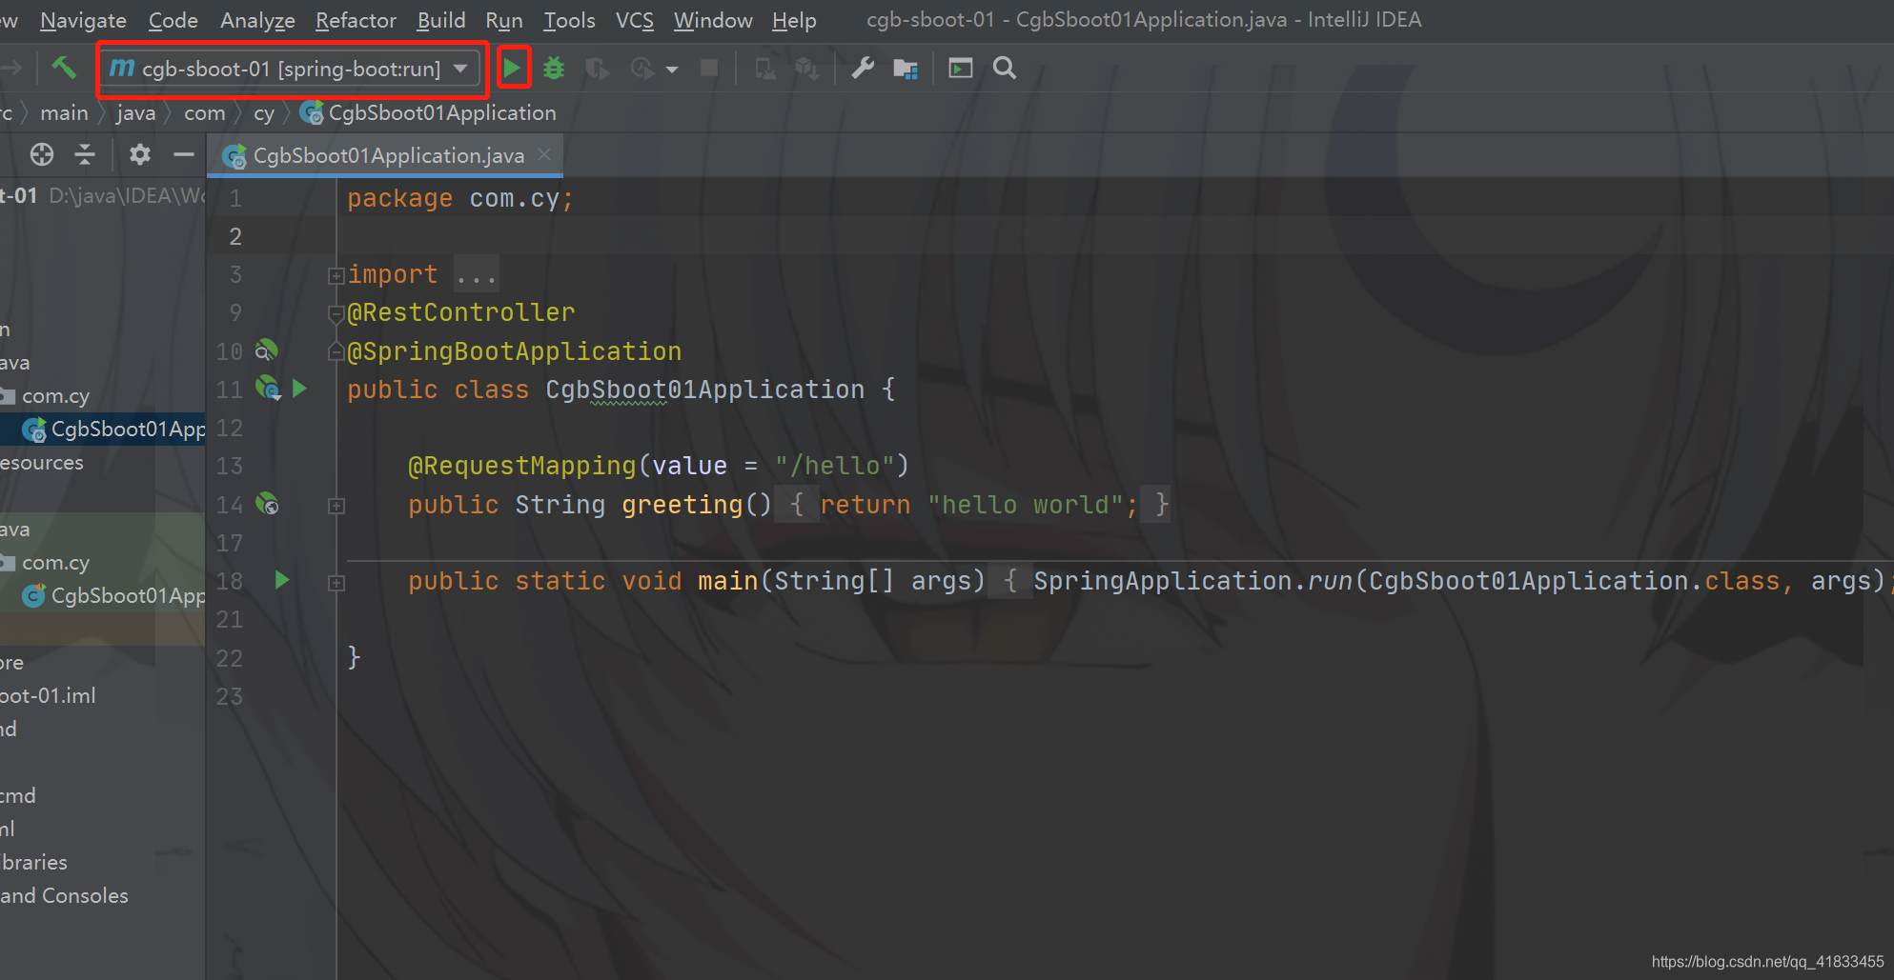Open Project Structure folder icon
The image size is (1894, 980).
[x=906, y=69]
